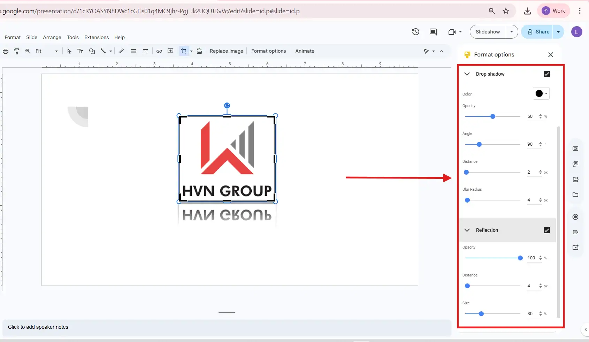
Task: Open version history clock icon
Action: pyautogui.click(x=416, y=32)
